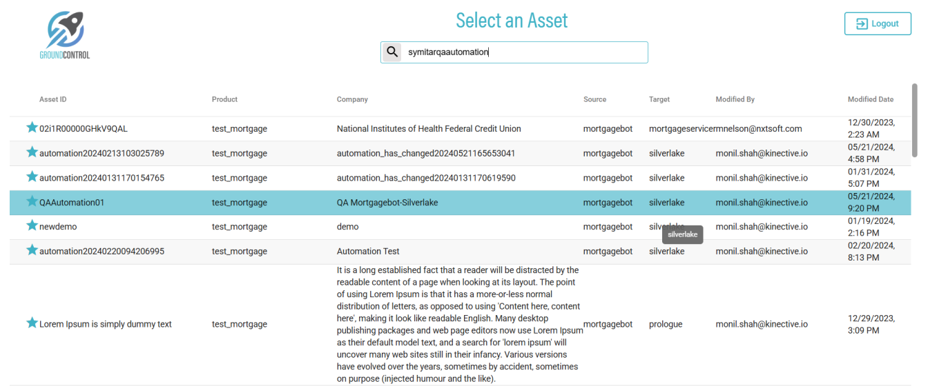
Task: Toggle star for automation20240213103025789
Action: (x=32, y=152)
